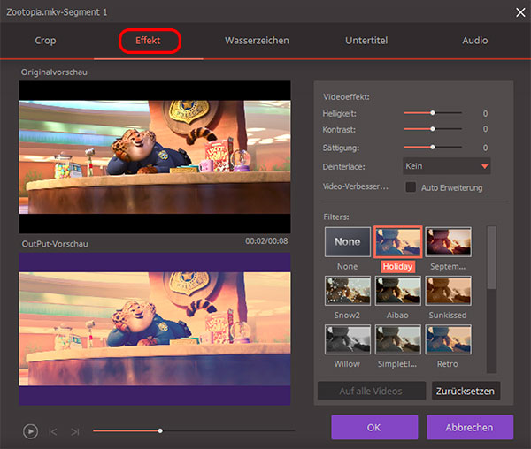
Task: Confirm with the OK button
Action: [374, 428]
